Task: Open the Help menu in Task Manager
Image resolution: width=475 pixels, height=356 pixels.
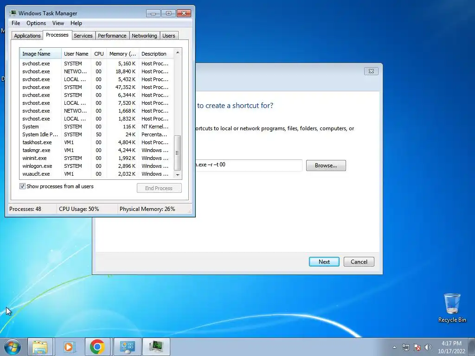Action: (76, 23)
